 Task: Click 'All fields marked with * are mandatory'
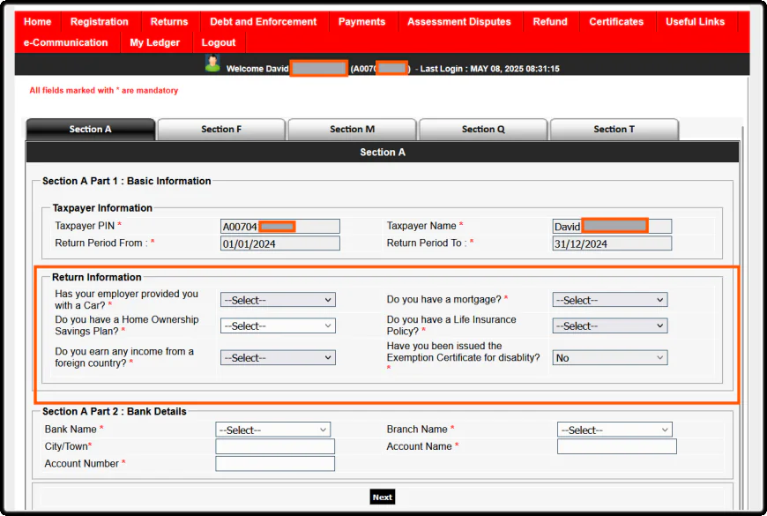point(104,91)
